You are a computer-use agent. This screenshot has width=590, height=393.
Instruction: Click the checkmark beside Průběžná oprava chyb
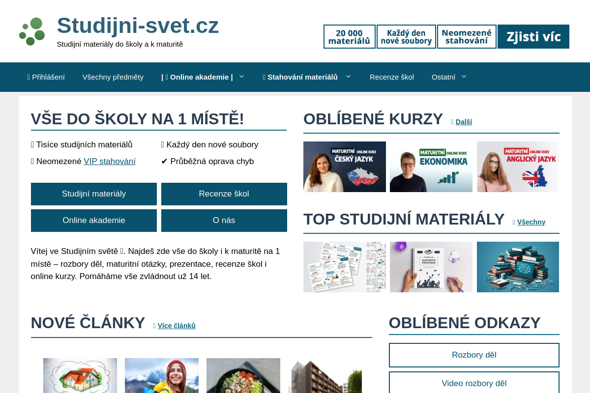pyautogui.click(x=165, y=161)
